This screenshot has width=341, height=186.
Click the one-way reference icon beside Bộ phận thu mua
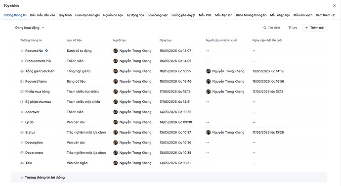(22, 102)
